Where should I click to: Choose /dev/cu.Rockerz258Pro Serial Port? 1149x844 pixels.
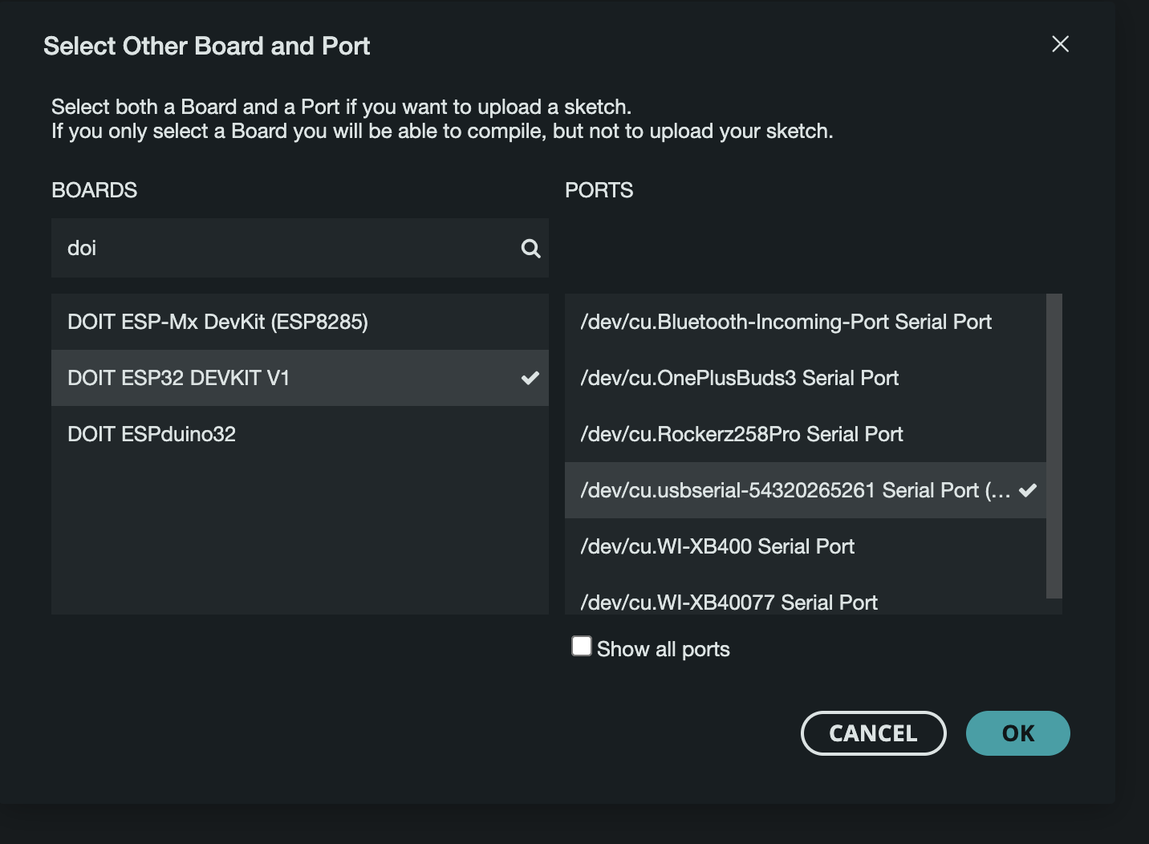click(x=806, y=434)
